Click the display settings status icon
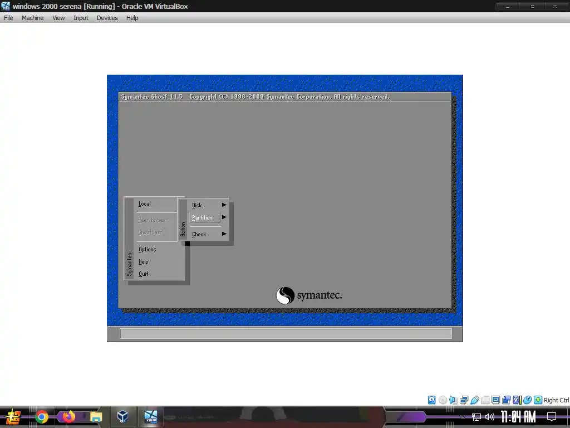570x428 pixels. (x=495, y=400)
